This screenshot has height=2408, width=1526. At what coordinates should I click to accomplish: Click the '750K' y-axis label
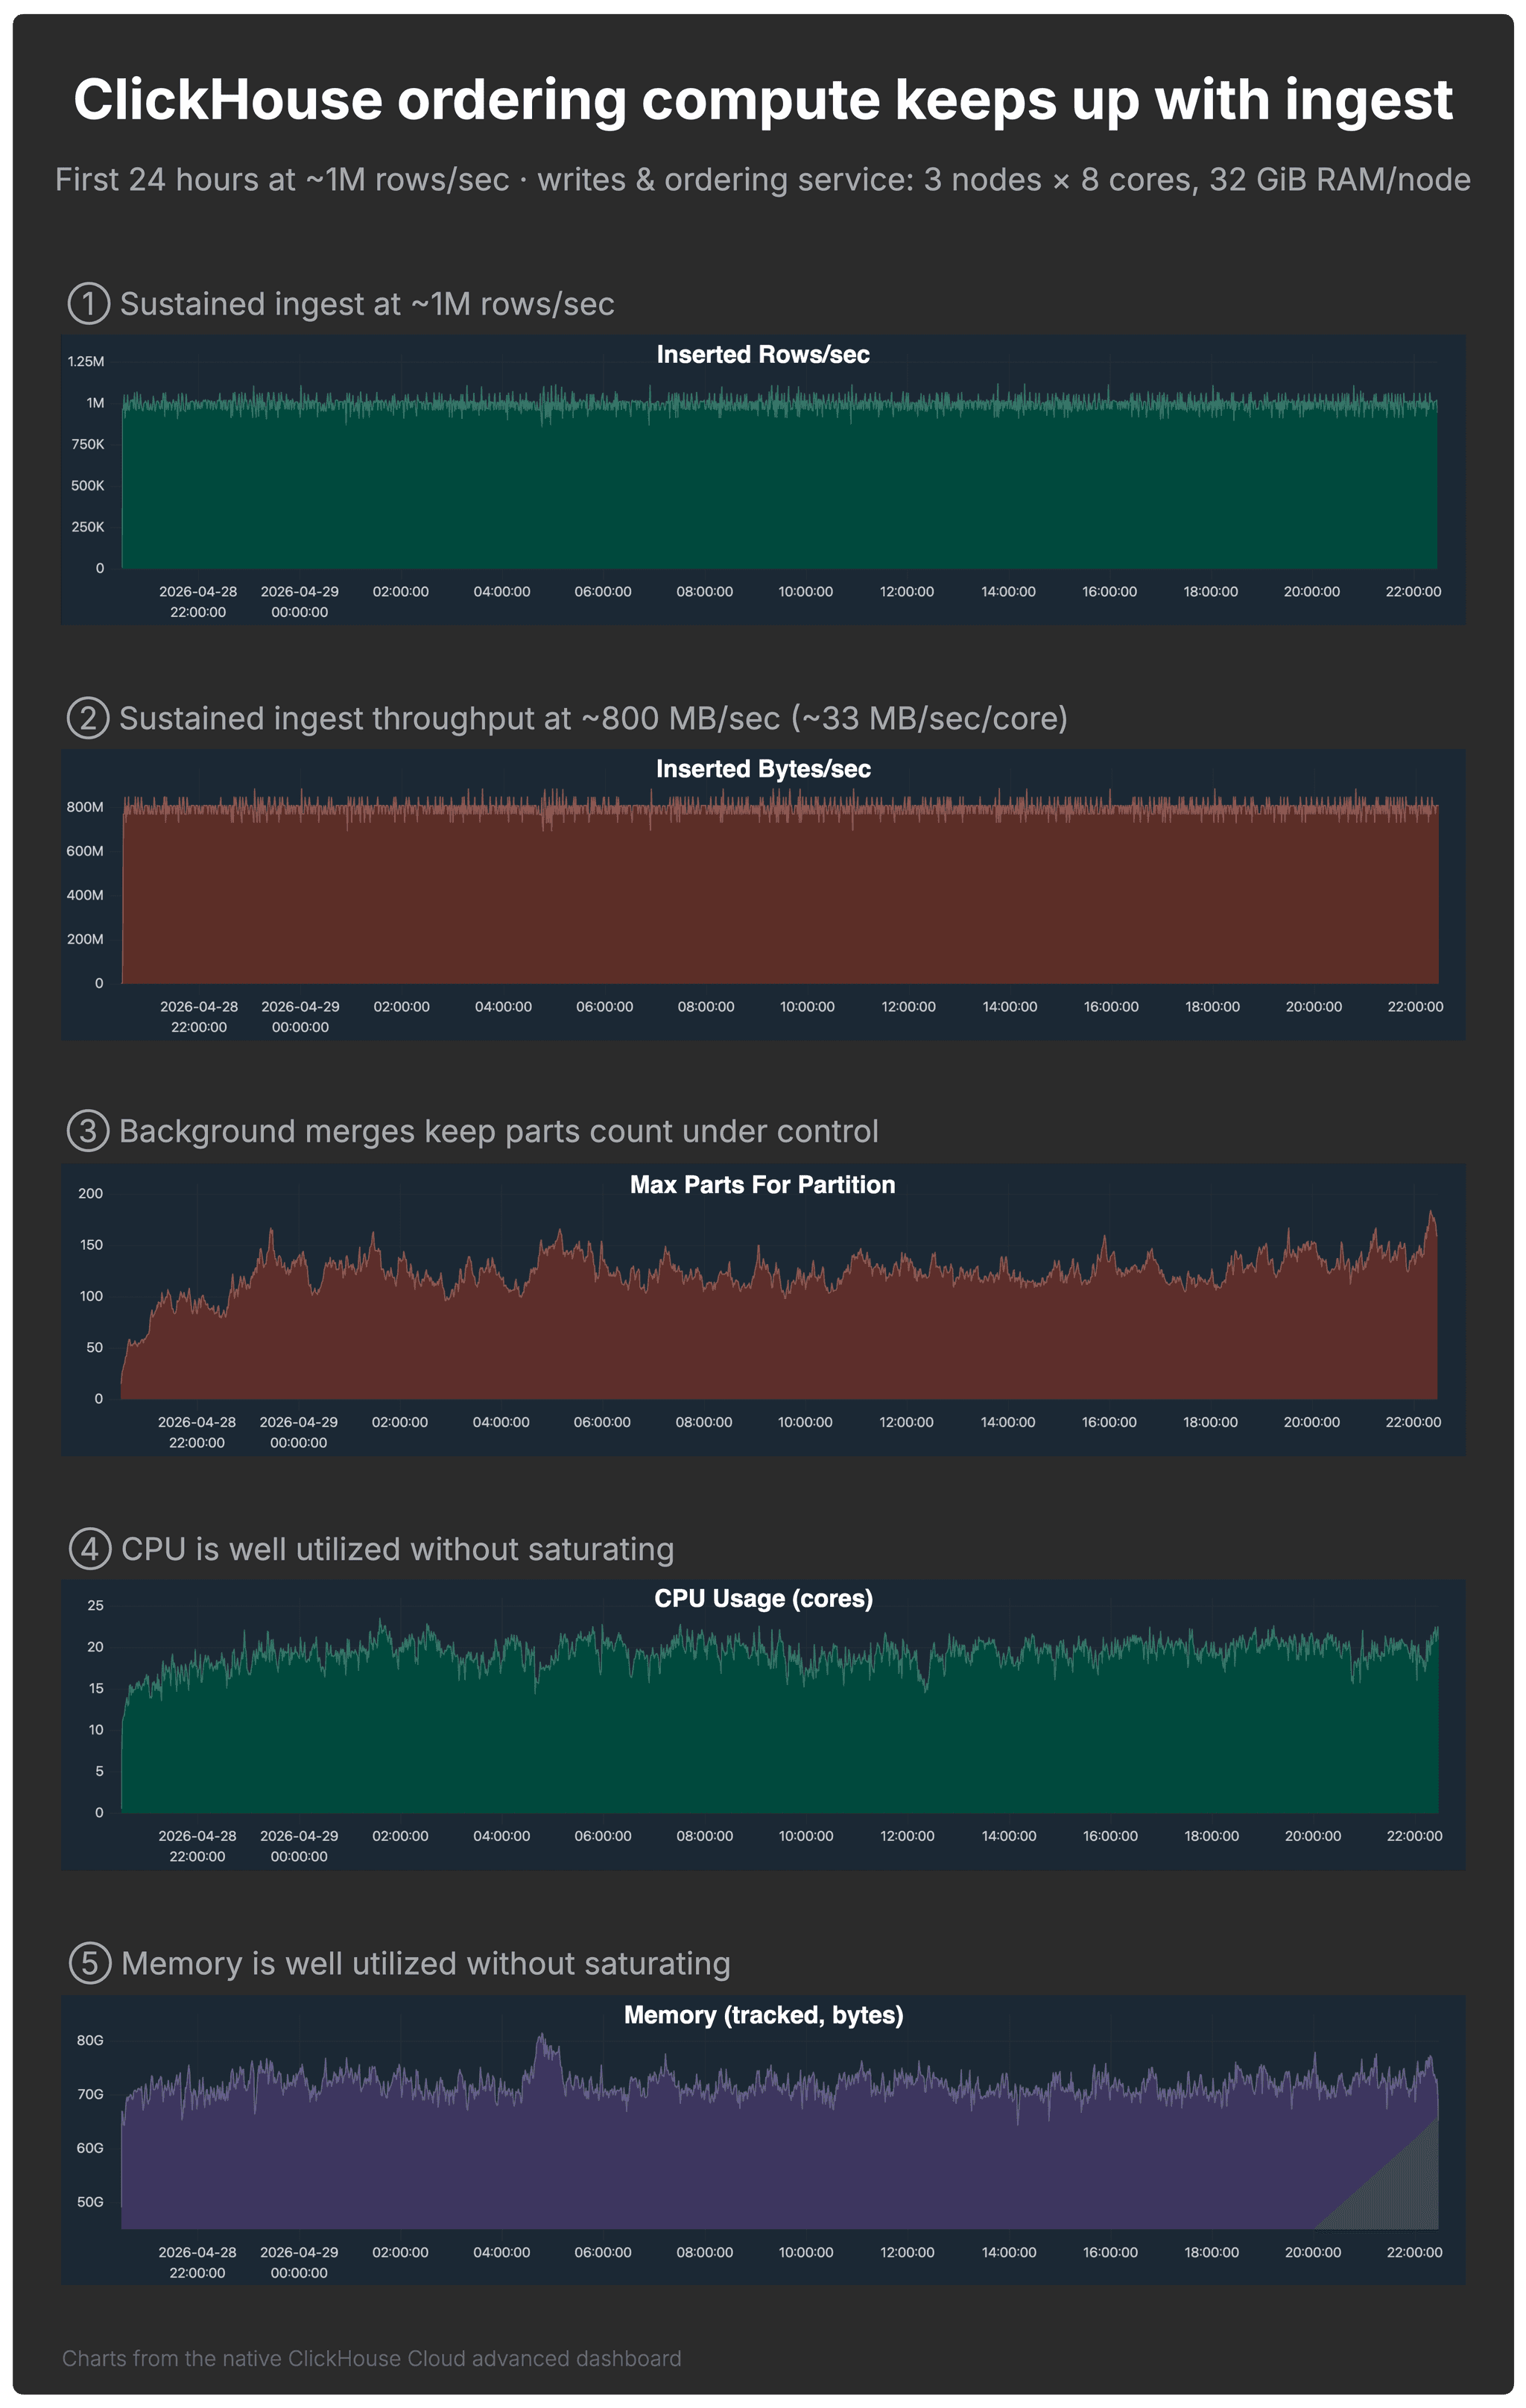(x=87, y=444)
